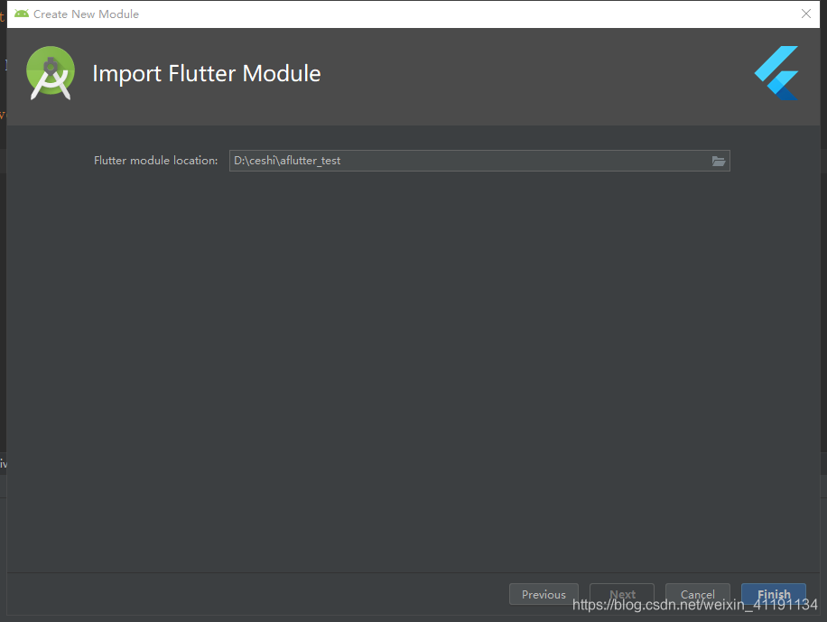Click the Android Studio logo icon
This screenshot has width=827, height=622.
tap(51, 73)
